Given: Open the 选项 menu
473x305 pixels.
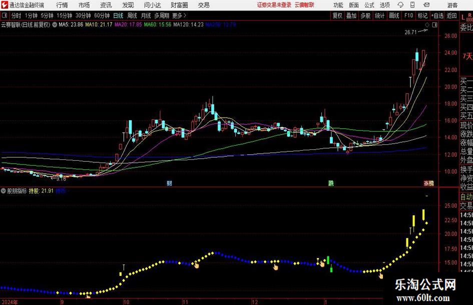Looking at the screenshot, I should 384,5.
